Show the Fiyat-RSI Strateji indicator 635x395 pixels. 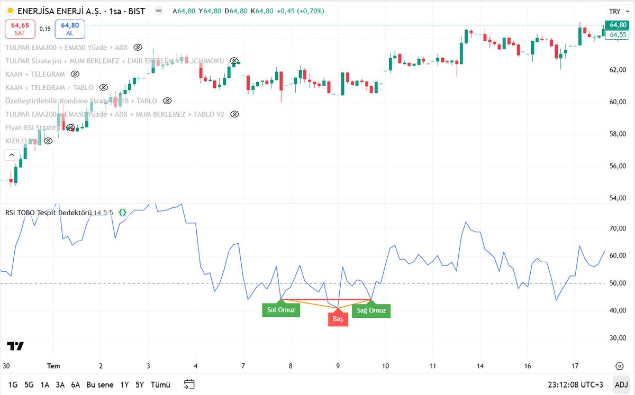pos(70,127)
